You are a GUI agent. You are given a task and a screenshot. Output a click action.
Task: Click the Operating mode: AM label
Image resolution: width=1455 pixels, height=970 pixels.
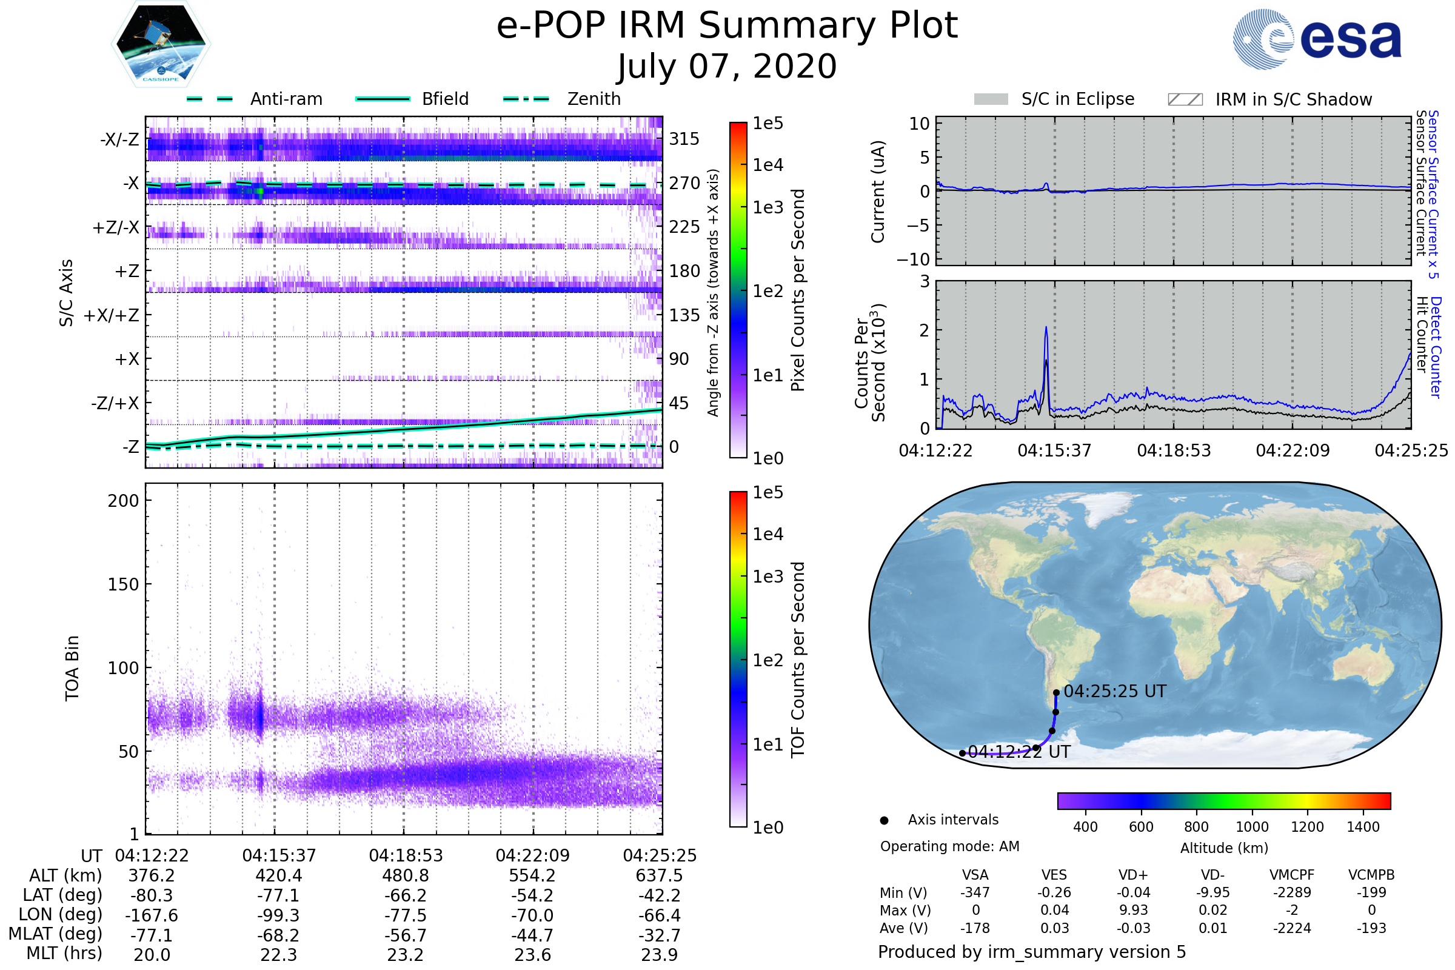coord(949,846)
